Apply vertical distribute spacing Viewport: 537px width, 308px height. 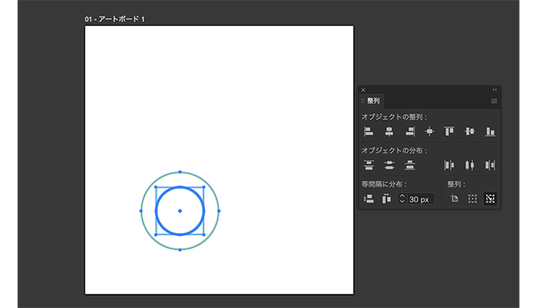point(369,199)
